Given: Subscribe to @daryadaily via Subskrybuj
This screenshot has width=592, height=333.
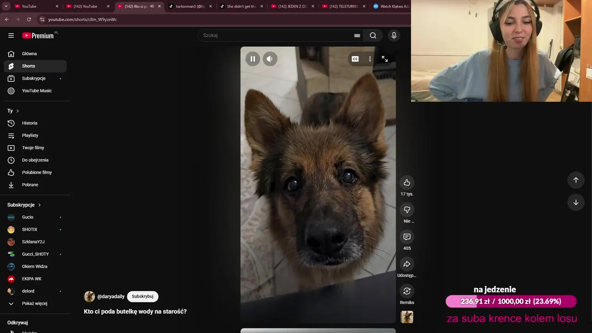Looking at the screenshot, I should 142,296.
